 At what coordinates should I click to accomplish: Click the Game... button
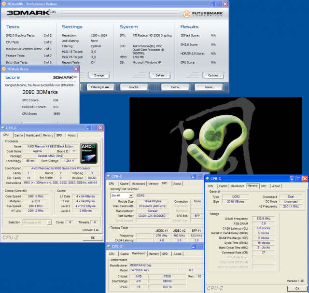click(210, 87)
